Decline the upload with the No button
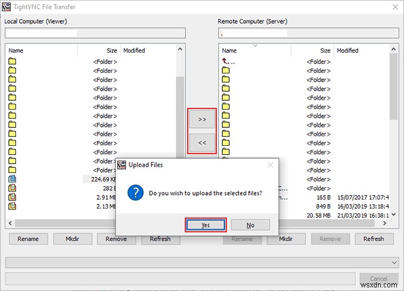Viewport: 404px width, 291px height. 251,225
